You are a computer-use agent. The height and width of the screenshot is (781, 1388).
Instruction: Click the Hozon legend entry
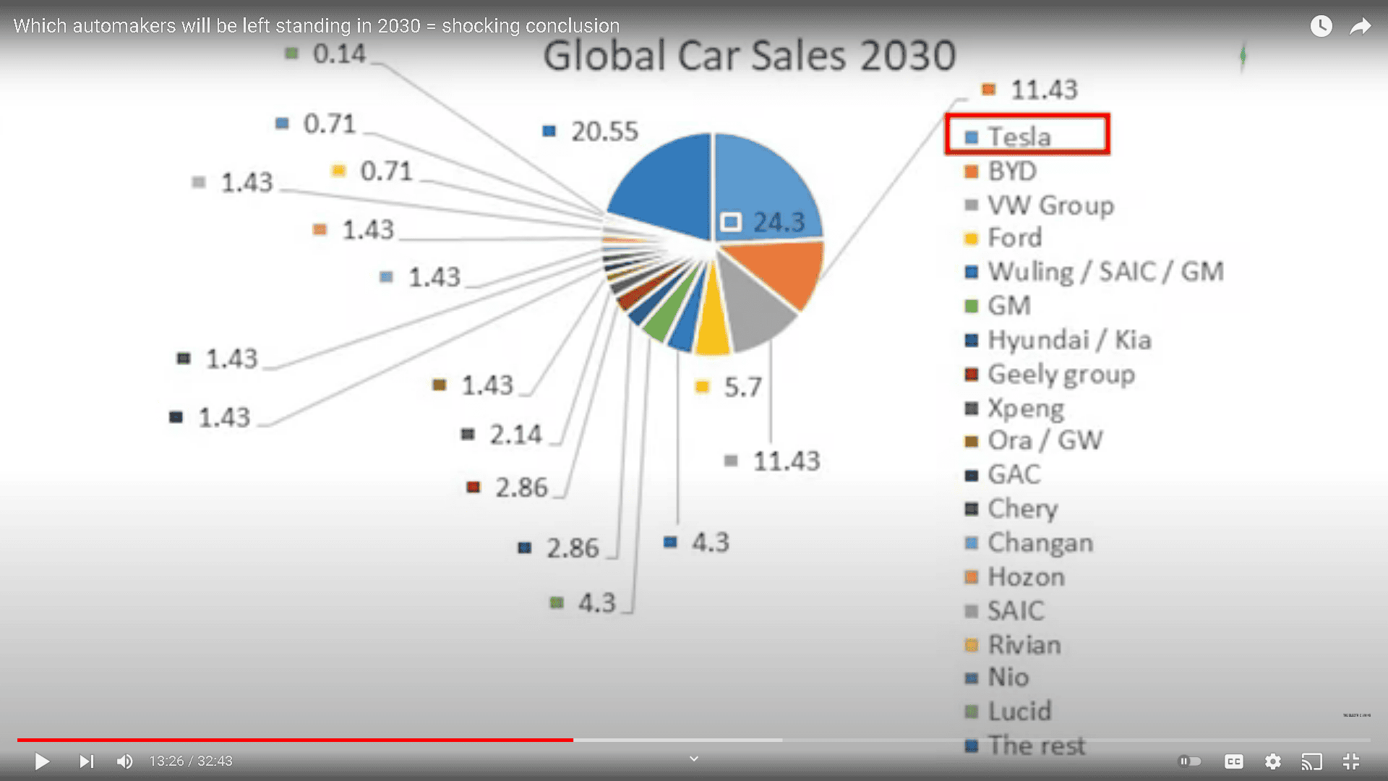coord(1015,577)
